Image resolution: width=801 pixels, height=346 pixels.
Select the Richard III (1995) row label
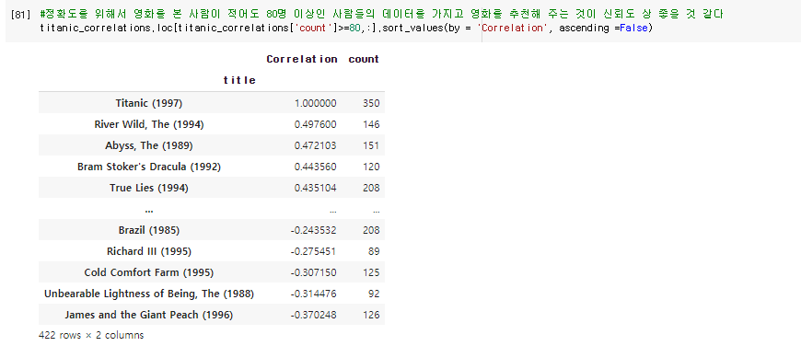pyautogui.click(x=148, y=251)
